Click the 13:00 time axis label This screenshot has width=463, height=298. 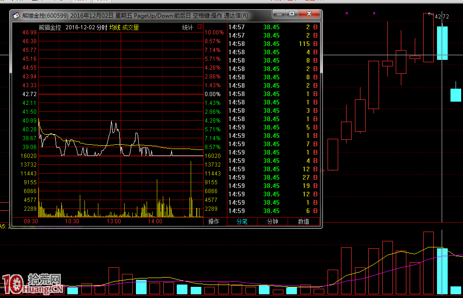click(114, 222)
